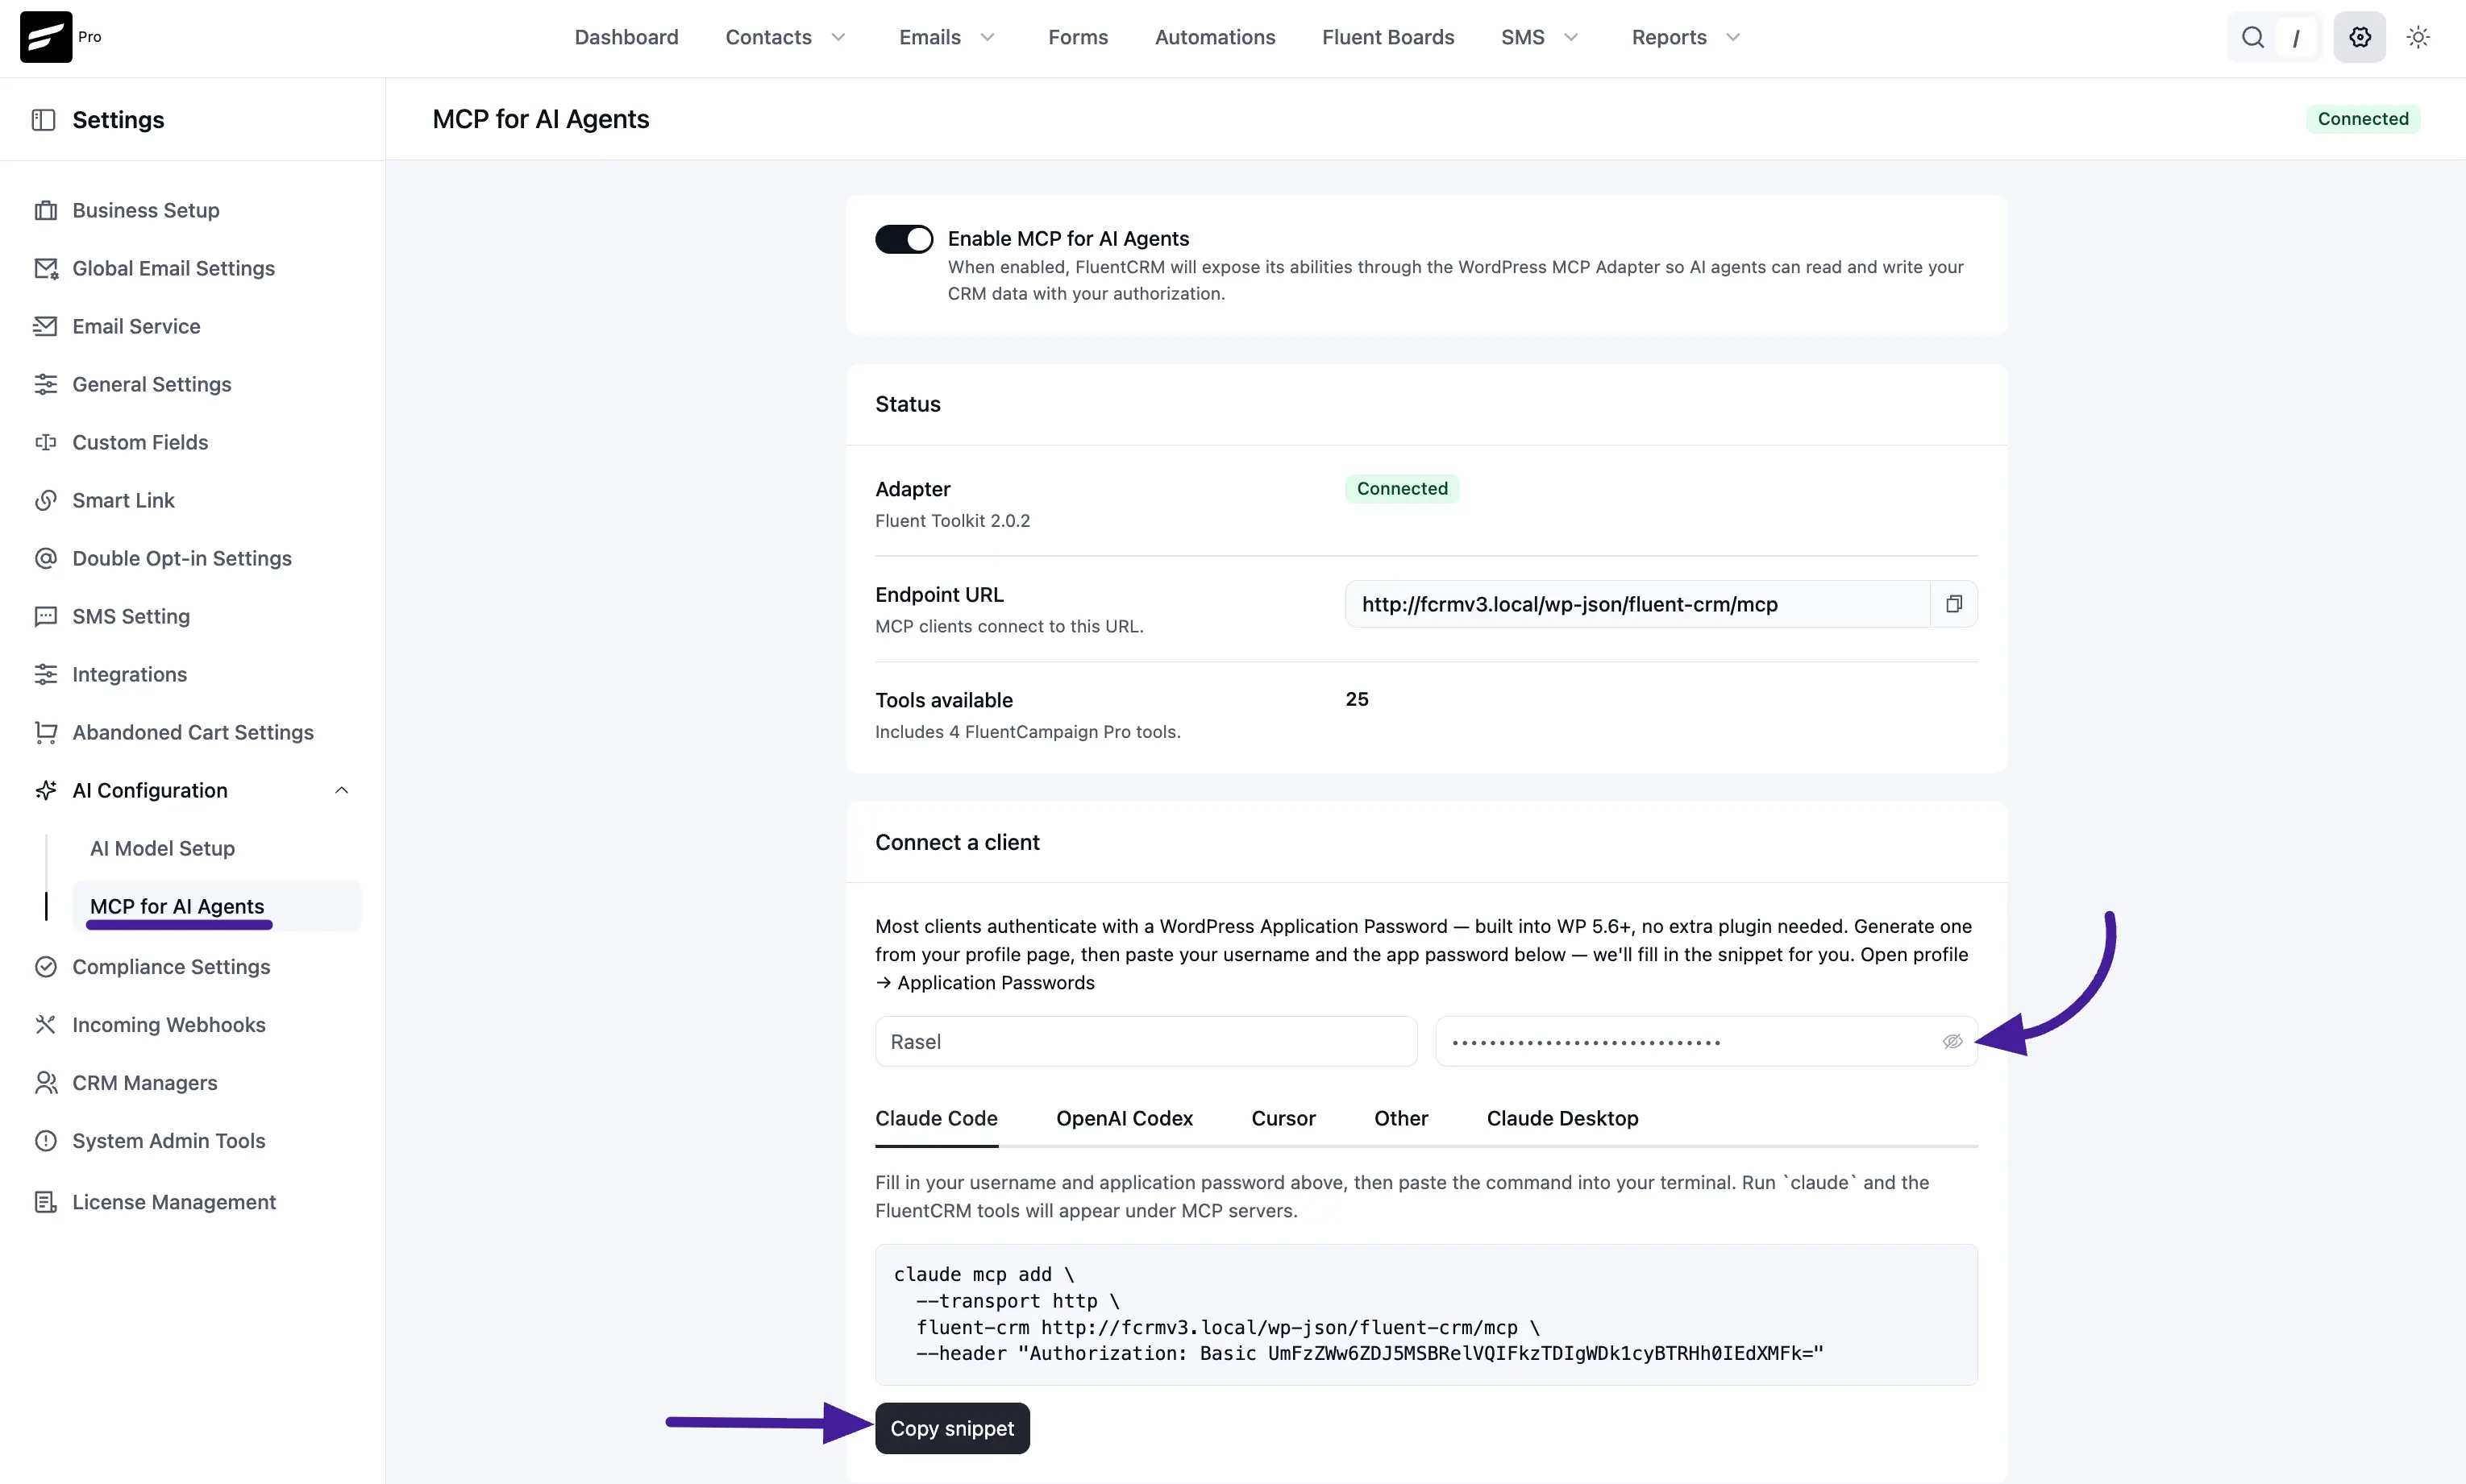The image size is (2466, 1484).
Task: Click the Incoming Webhooks icon
Action: point(46,1025)
